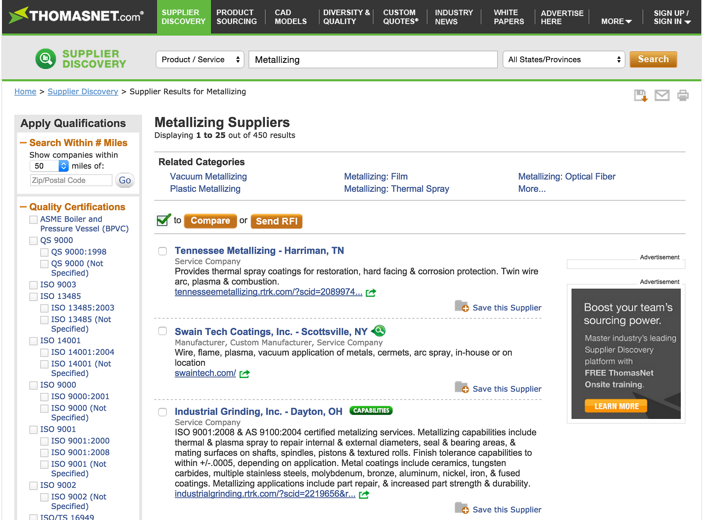The width and height of the screenshot is (704, 520).
Task: Collapse the Search Within # Miles section
Action: pos(24,143)
